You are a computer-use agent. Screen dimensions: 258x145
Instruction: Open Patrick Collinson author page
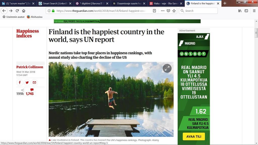pos(30,67)
